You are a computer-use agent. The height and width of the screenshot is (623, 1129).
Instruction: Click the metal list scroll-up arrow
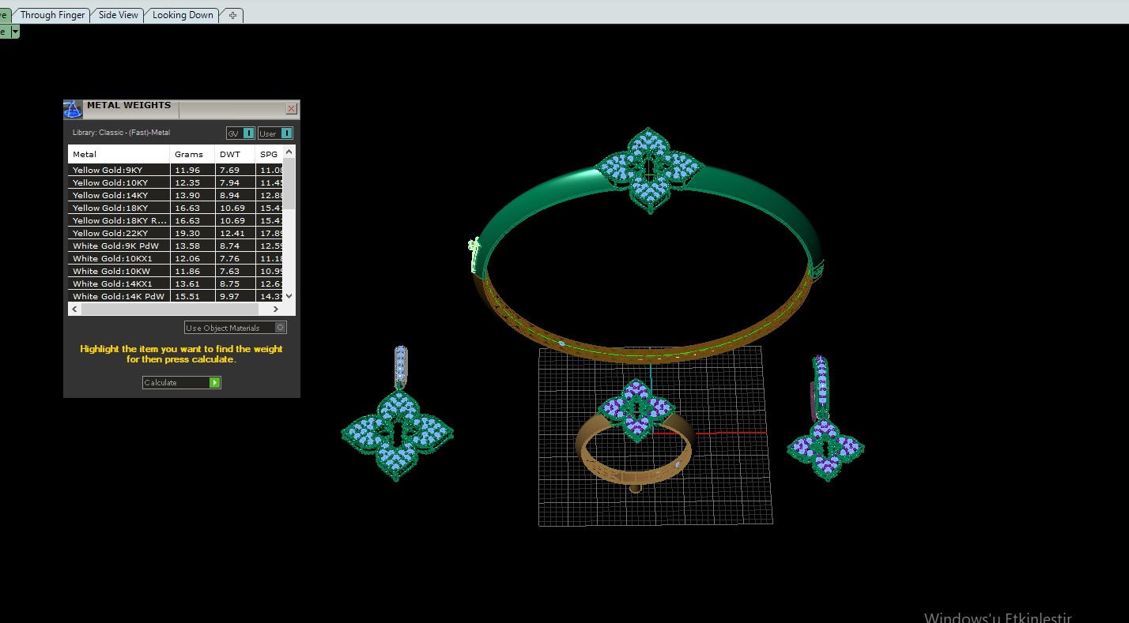point(289,152)
